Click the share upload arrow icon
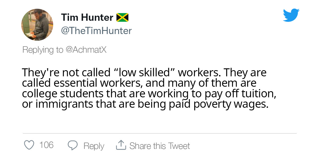 (121, 145)
